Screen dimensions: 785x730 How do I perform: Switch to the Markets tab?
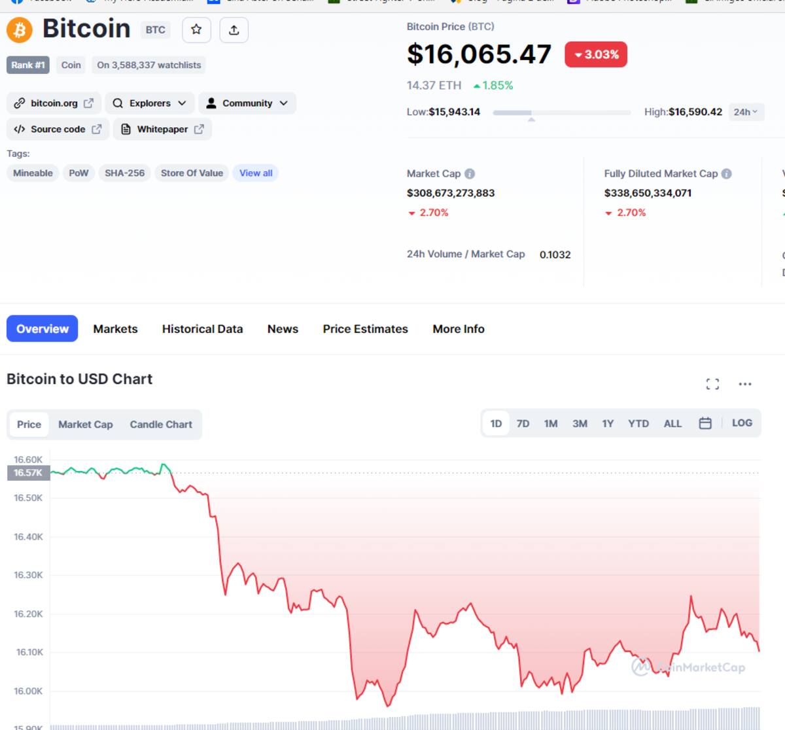pos(115,329)
